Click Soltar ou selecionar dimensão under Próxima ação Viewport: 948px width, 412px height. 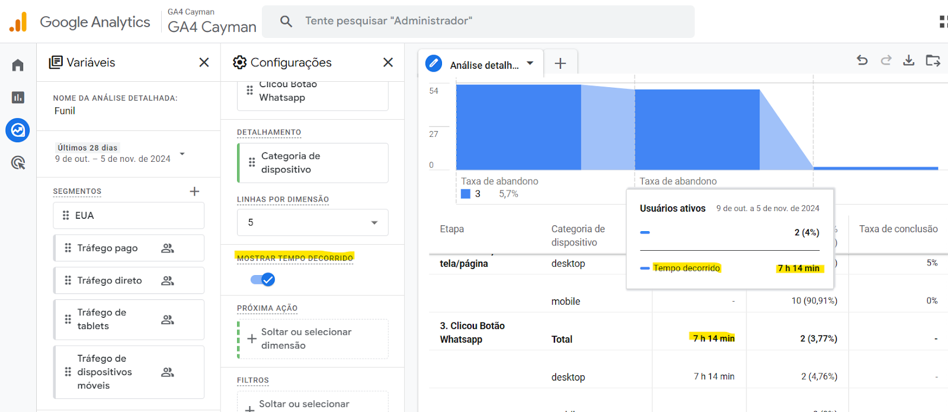[313, 338]
